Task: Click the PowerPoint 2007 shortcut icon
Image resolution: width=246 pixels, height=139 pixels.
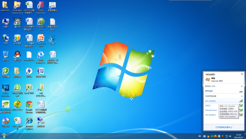Action: pyautogui.click(x=41, y=38)
